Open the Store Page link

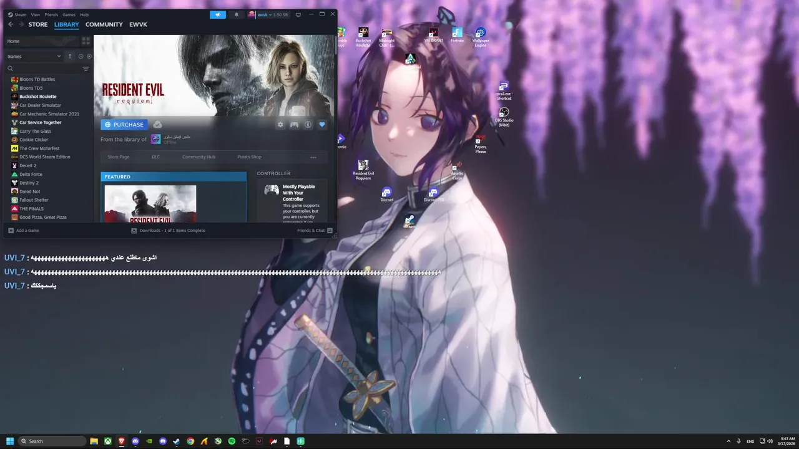pos(119,157)
